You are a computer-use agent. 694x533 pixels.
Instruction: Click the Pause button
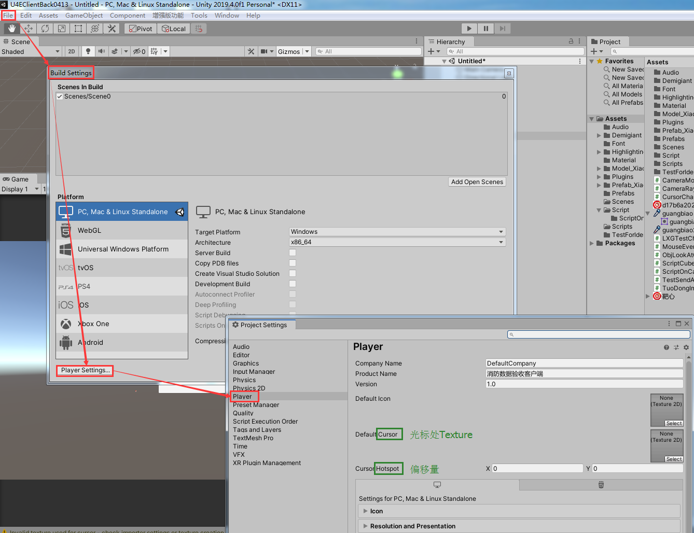(486, 29)
